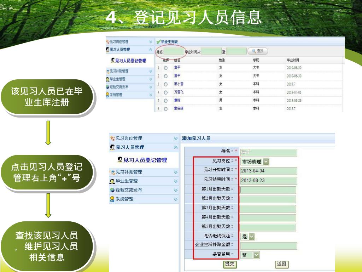
Task: Click green checkmark icon beside 毕业生列表
Action: (x=158, y=42)
